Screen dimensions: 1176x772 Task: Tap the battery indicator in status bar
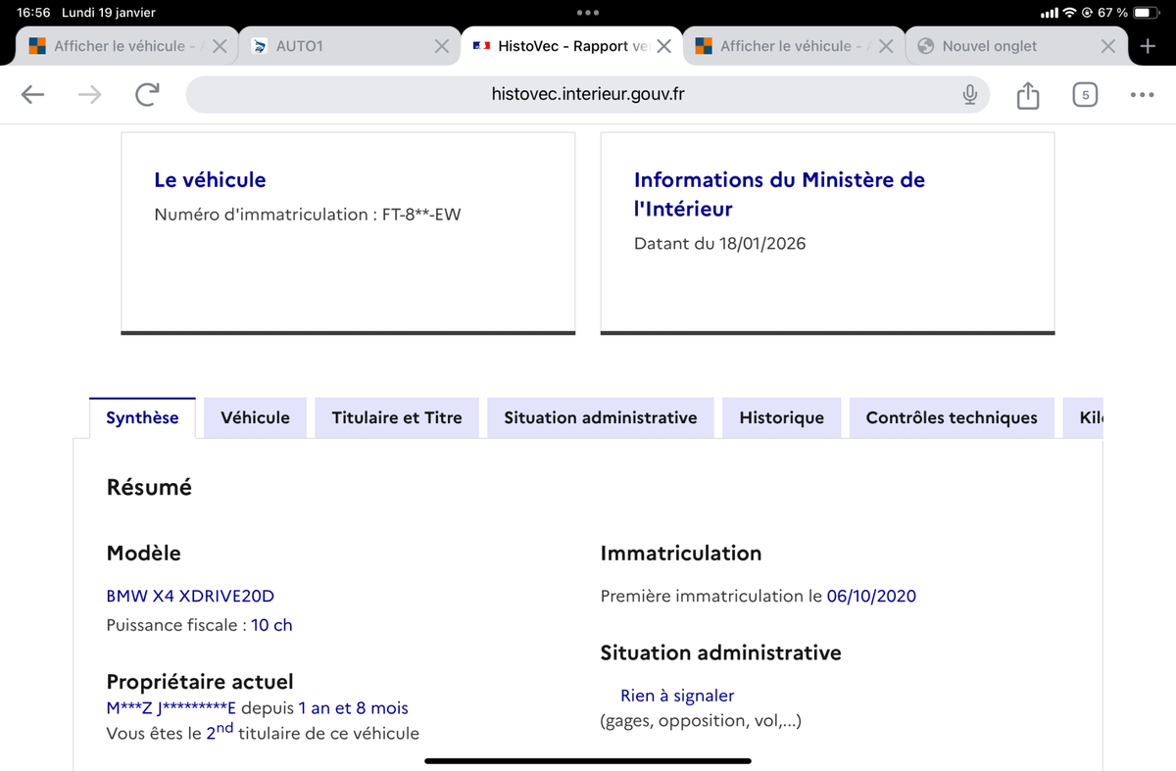click(x=1148, y=13)
